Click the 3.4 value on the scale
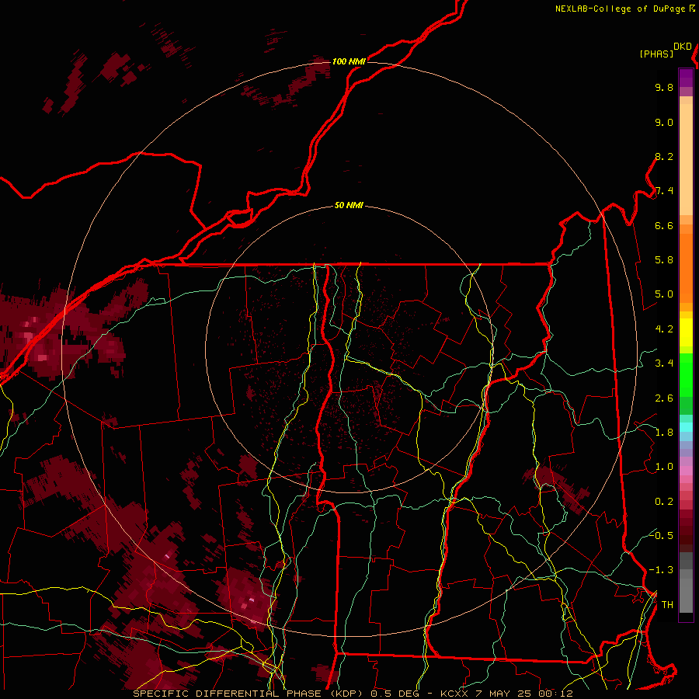The width and height of the screenshot is (699, 699). [664, 363]
